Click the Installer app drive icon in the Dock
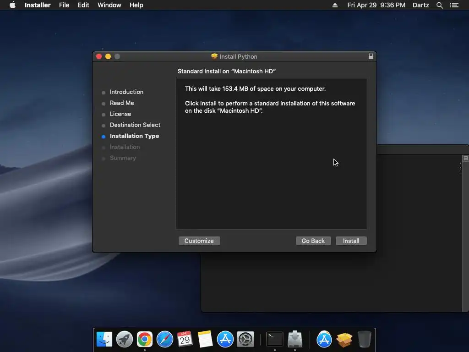The height and width of the screenshot is (352, 469). tap(295, 339)
